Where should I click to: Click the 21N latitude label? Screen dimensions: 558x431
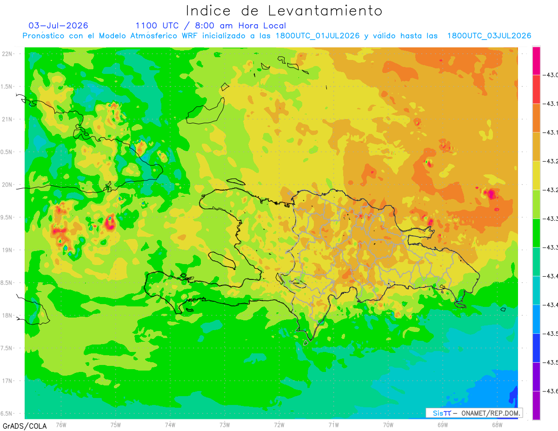7,119
